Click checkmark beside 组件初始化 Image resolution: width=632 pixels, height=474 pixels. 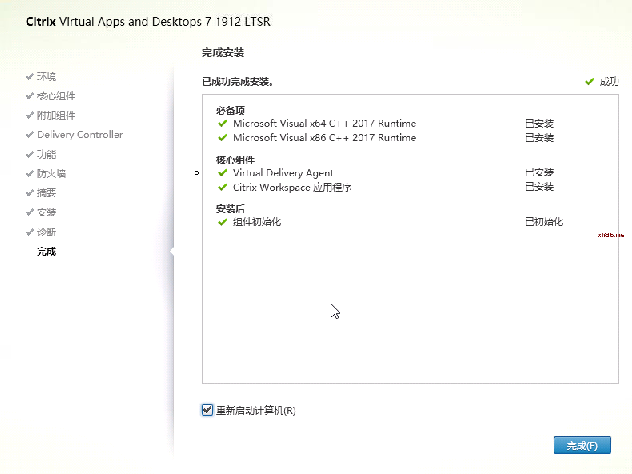(222, 222)
